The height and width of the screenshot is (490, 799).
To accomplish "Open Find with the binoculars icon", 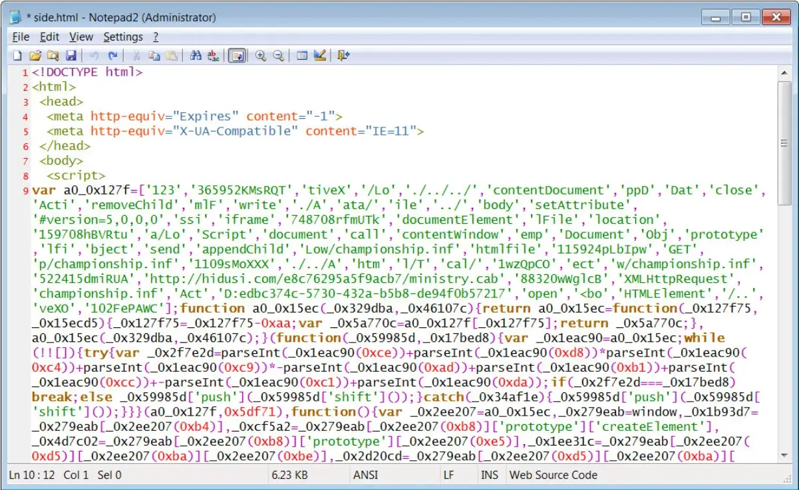I will pos(196,56).
